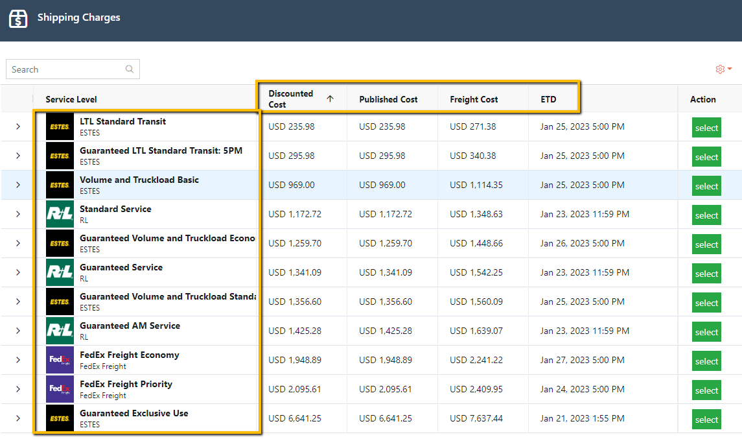The height and width of the screenshot is (439, 742).
Task: Click ETD Jan 26, 2023 5:00 PM
Action: tap(582, 243)
